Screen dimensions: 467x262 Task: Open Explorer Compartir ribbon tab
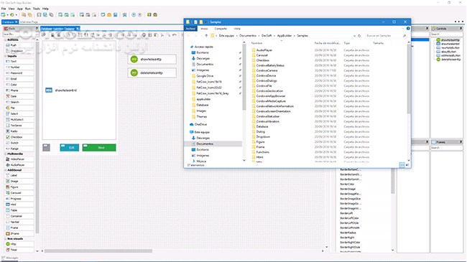[221, 29]
